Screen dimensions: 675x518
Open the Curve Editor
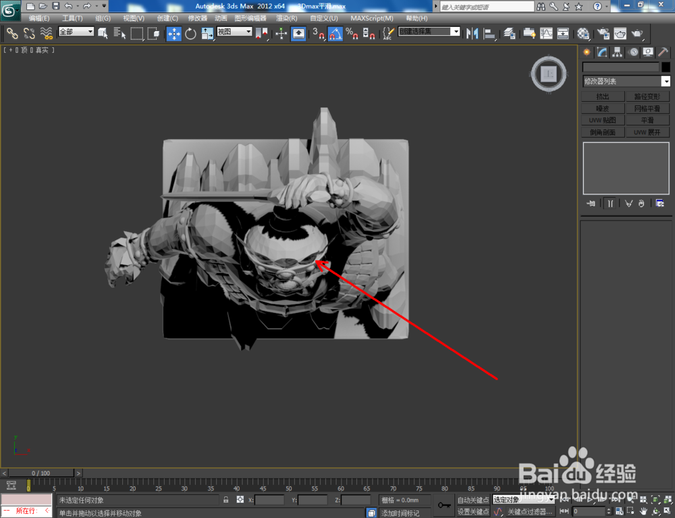tap(546, 34)
